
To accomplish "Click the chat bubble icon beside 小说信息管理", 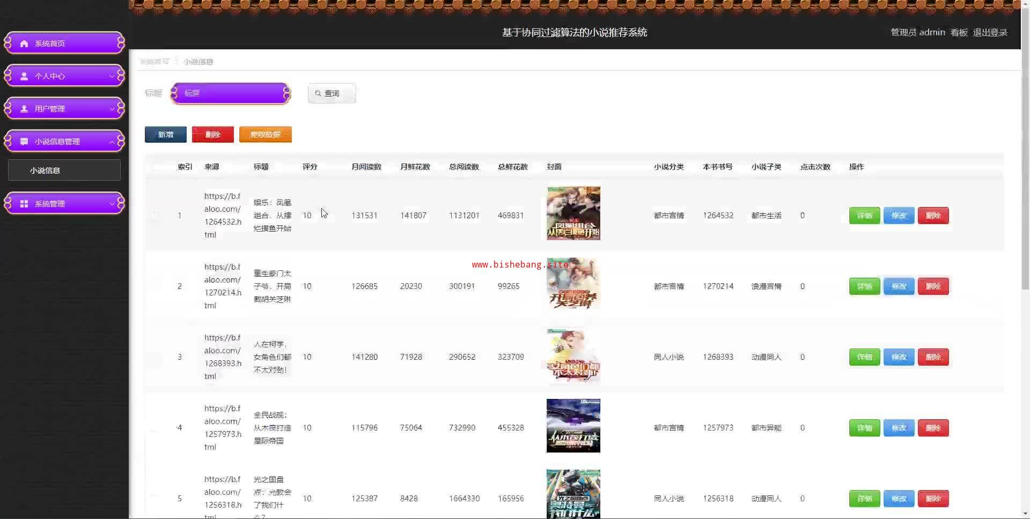I will tap(24, 142).
